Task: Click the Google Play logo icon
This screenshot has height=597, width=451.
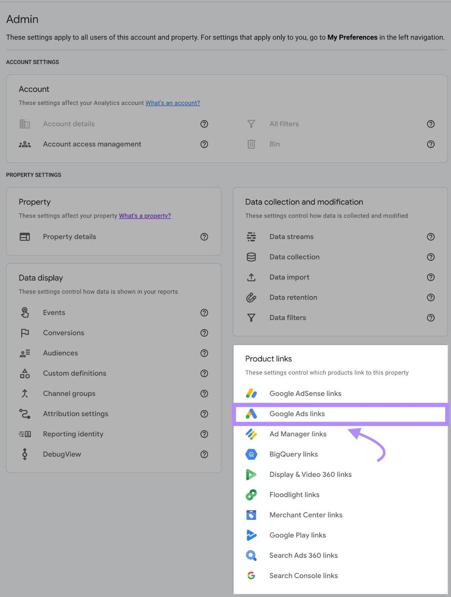Action: coord(251,535)
